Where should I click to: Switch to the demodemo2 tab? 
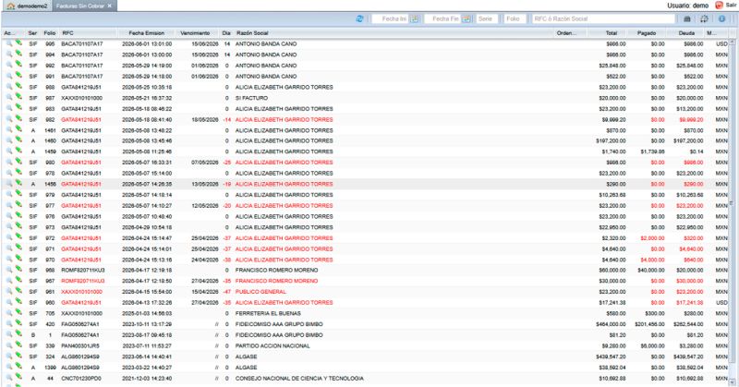(28, 6)
